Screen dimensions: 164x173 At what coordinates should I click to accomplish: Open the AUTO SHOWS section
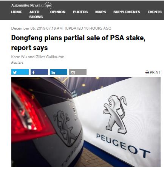tap(36, 14)
